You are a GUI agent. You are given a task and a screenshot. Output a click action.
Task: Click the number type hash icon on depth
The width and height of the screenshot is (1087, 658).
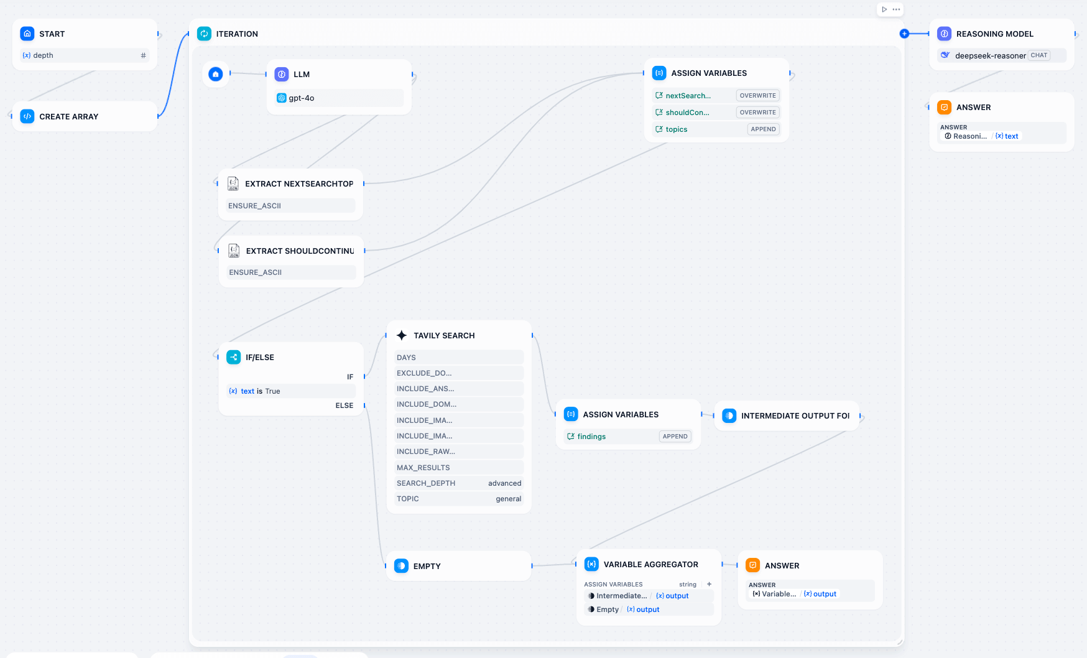coord(143,55)
